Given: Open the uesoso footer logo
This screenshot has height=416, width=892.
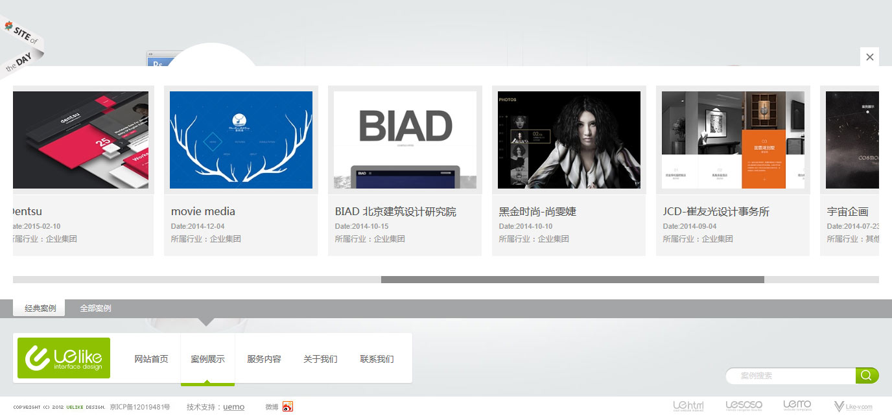Looking at the screenshot, I should 744,406.
